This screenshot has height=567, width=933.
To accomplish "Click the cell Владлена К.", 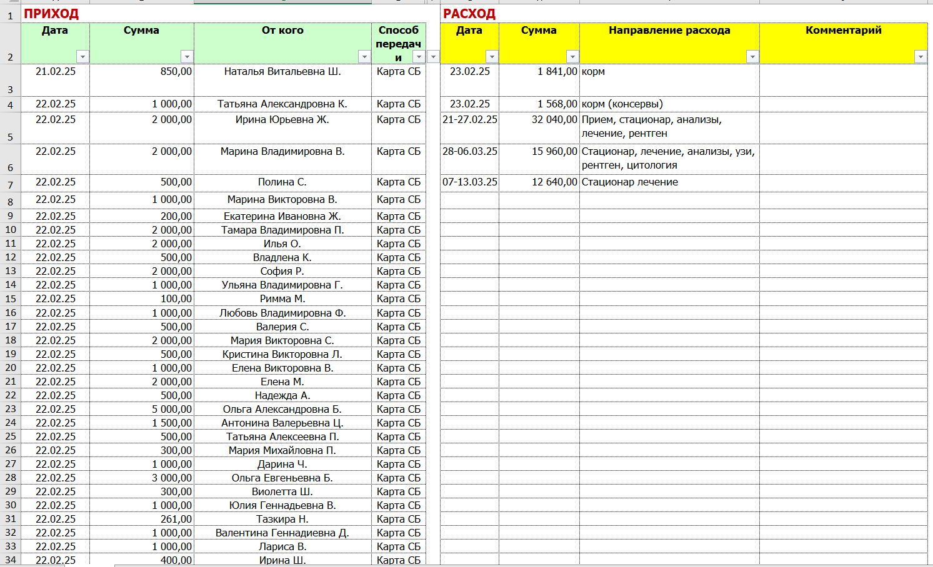I will pyautogui.click(x=283, y=257).
